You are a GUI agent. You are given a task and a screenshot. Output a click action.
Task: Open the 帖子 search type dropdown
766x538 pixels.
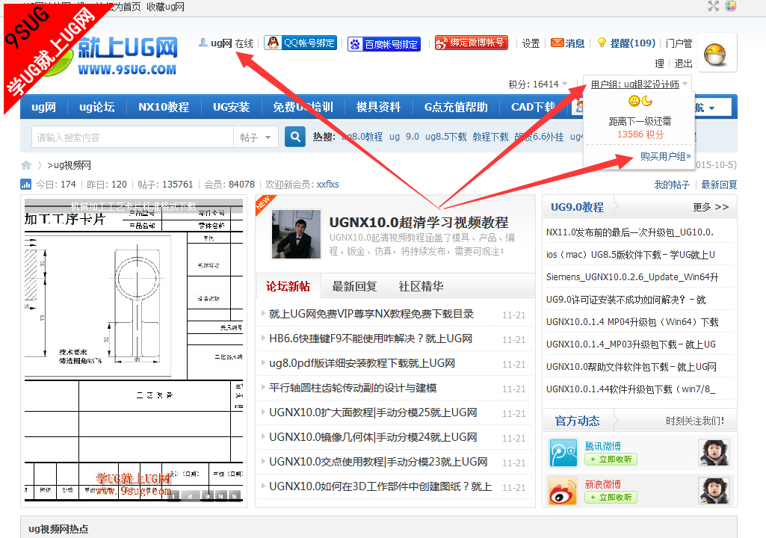[256, 137]
